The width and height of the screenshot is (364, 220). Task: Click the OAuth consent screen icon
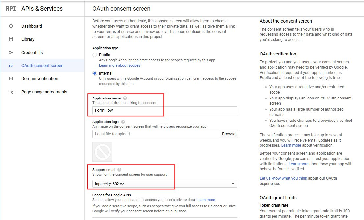(11, 65)
